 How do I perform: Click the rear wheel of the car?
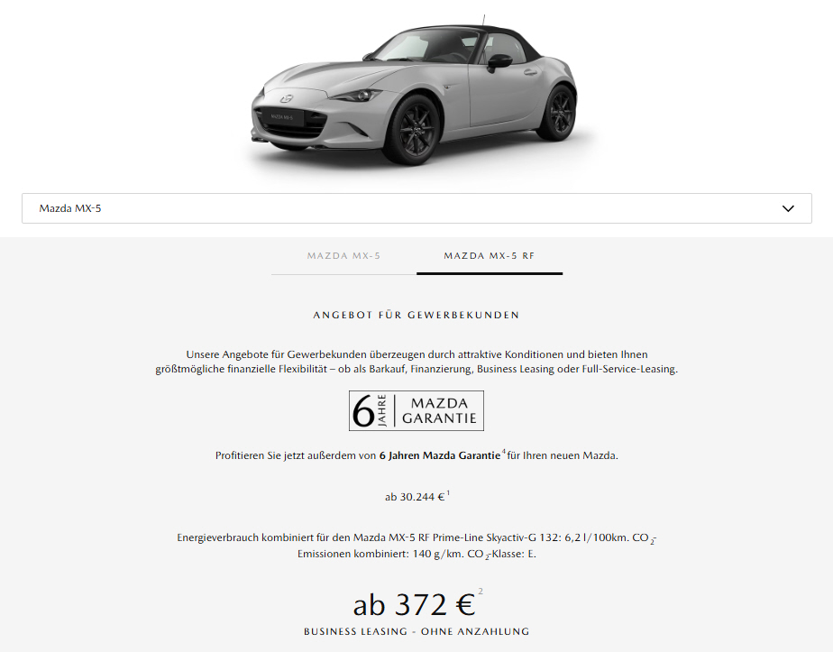(x=557, y=113)
